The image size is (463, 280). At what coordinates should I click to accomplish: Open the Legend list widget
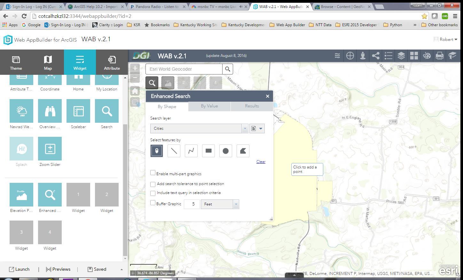pyautogui.click(x=388, y=56)
